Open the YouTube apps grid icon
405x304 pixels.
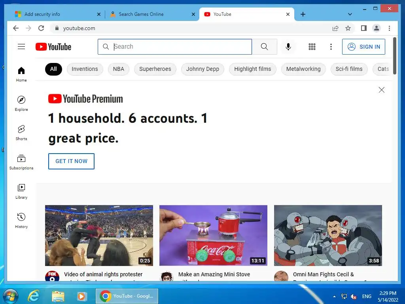(x=312, y=47)
